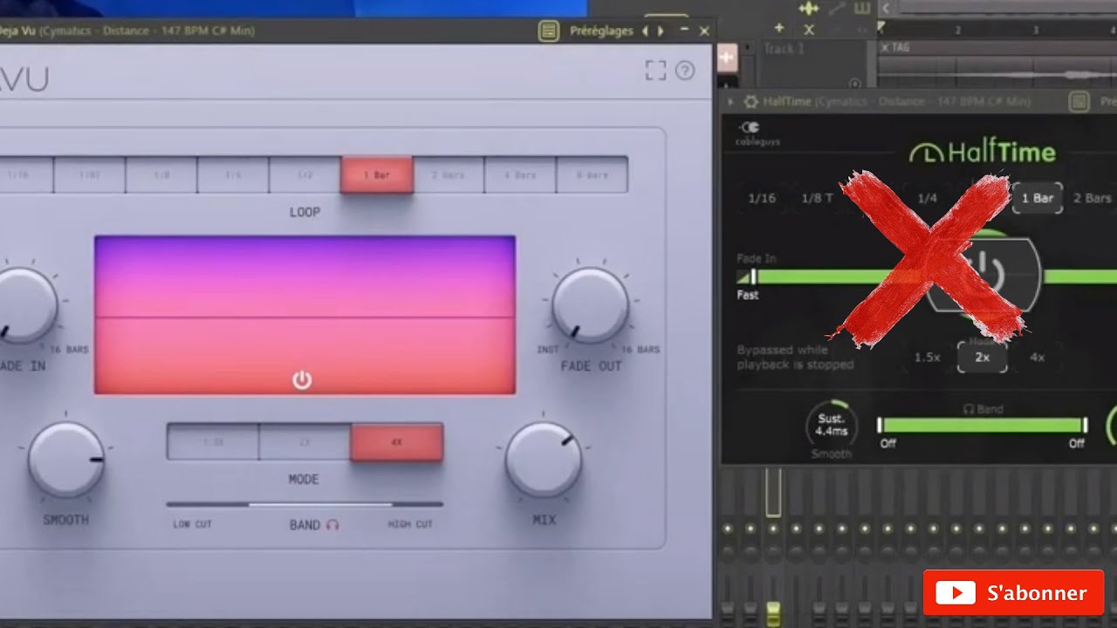Select 4x mode in HalfTime
This screenshot has width=1117, height=628.
(x=1038, y=358)
